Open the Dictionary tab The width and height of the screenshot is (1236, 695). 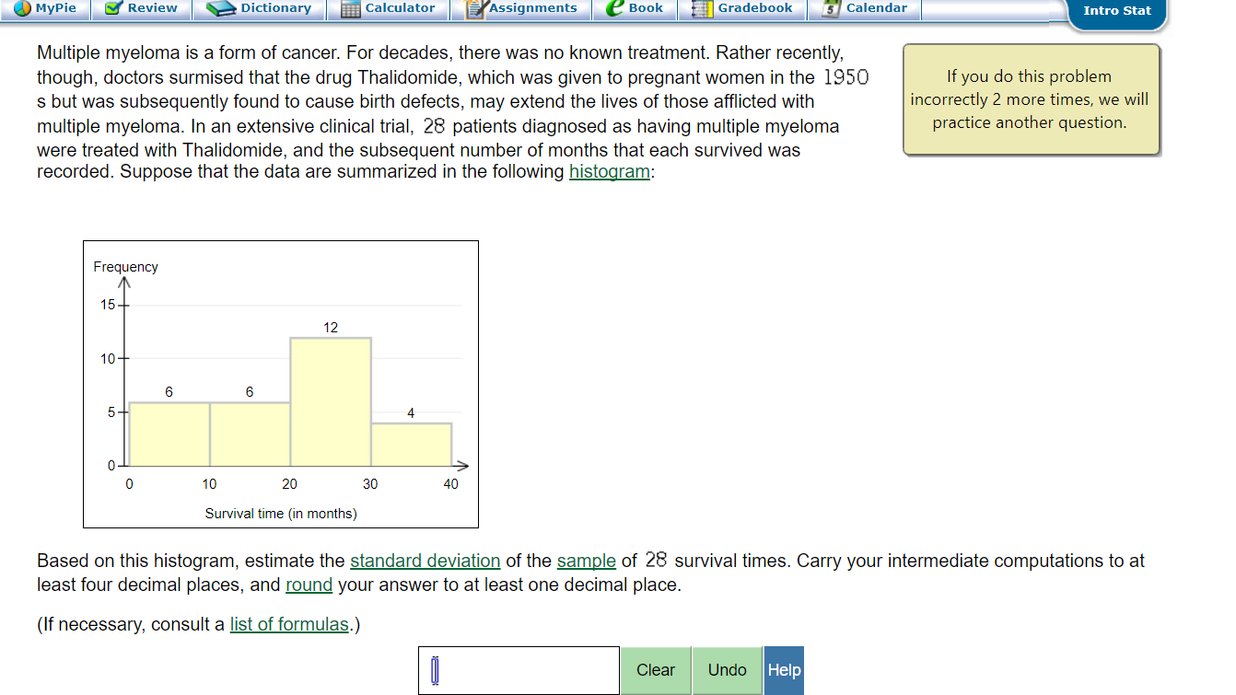tap(260, 9)
